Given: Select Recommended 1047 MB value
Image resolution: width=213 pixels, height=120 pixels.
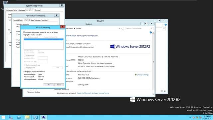Looking at the screenshot, I should click(41, 77).
